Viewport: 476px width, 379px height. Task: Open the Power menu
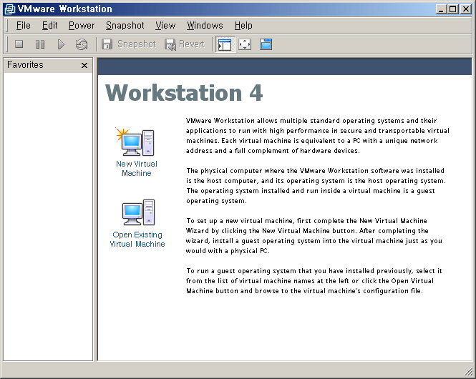click(82, 26)
